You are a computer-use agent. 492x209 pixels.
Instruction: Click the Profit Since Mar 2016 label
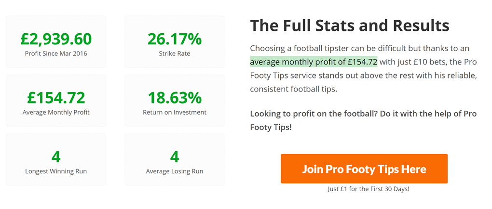click(x=56, y=53)
